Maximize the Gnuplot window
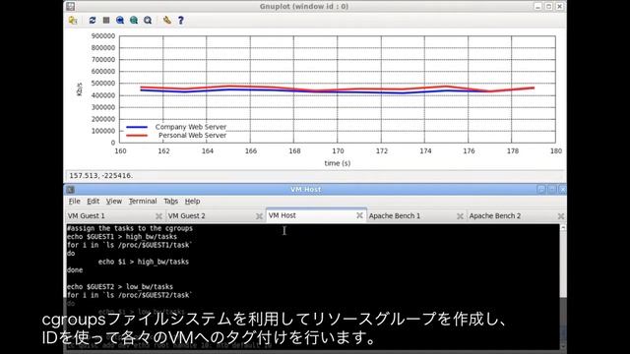The image size is (630, 354). point(549,7)
